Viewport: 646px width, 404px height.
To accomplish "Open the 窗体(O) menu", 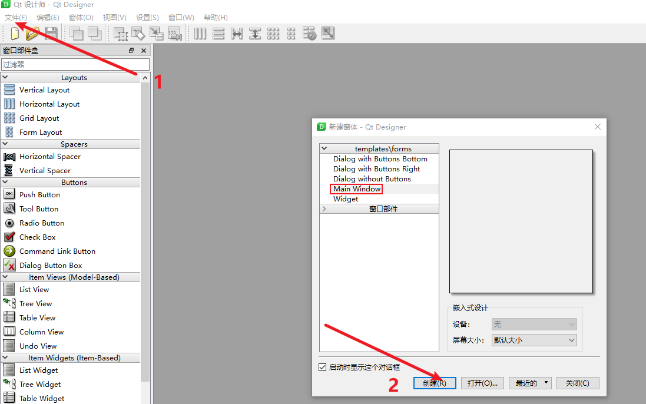I will click(x=81, y=17).
